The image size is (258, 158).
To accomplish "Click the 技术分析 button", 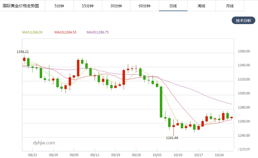I will [x=243, y=21].
